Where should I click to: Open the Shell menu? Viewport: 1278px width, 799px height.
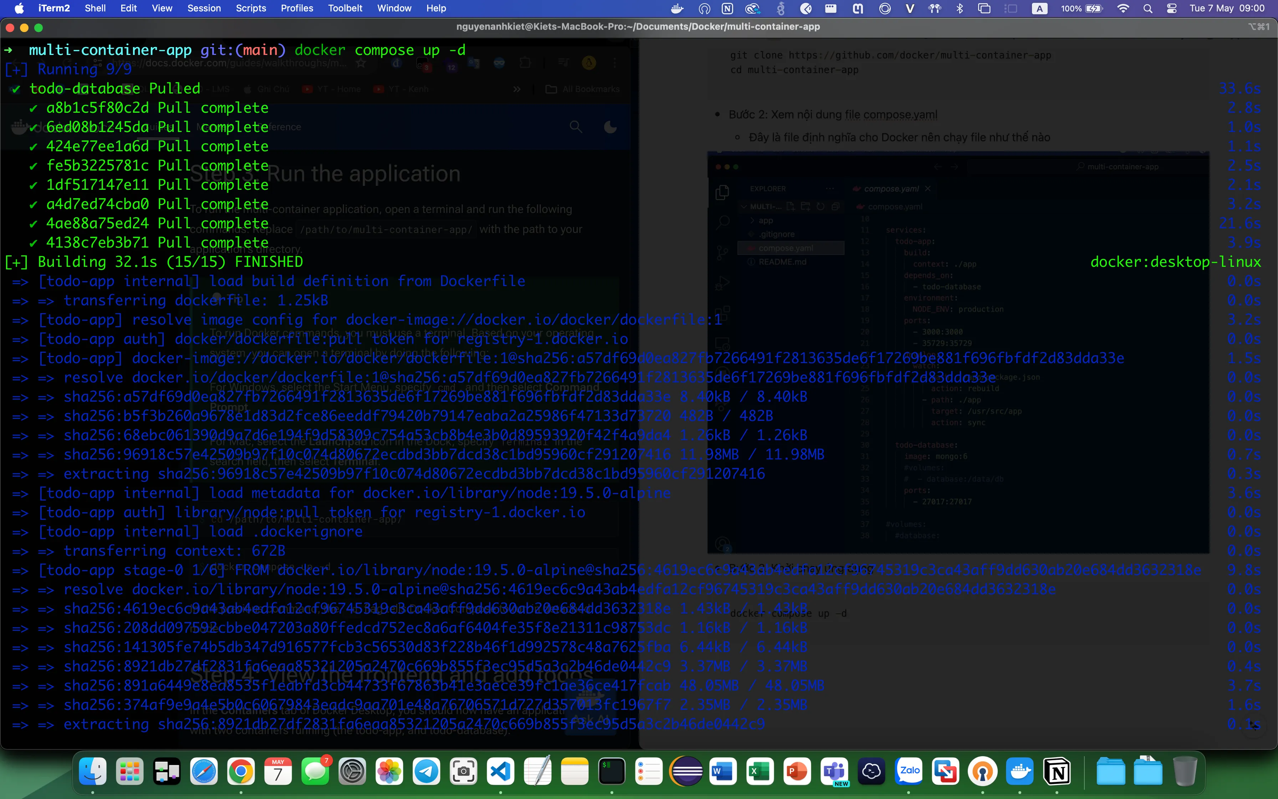(95, 9)
